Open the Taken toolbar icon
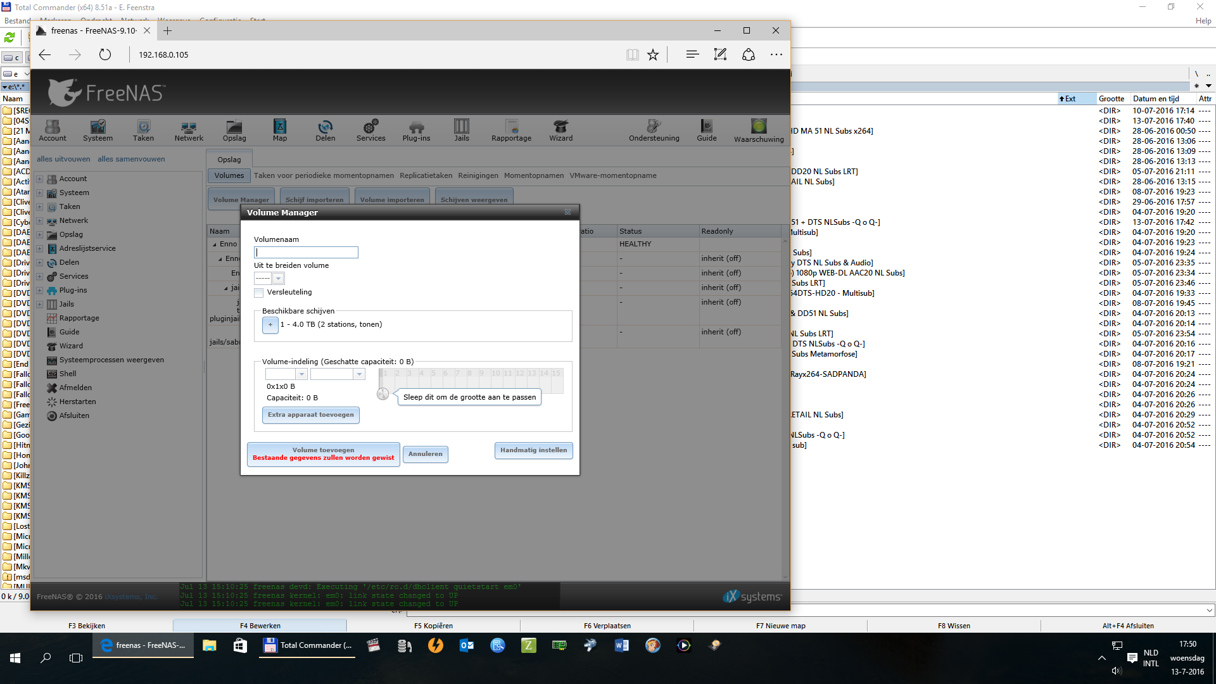The image size is (1216, 684). (143, 130)
